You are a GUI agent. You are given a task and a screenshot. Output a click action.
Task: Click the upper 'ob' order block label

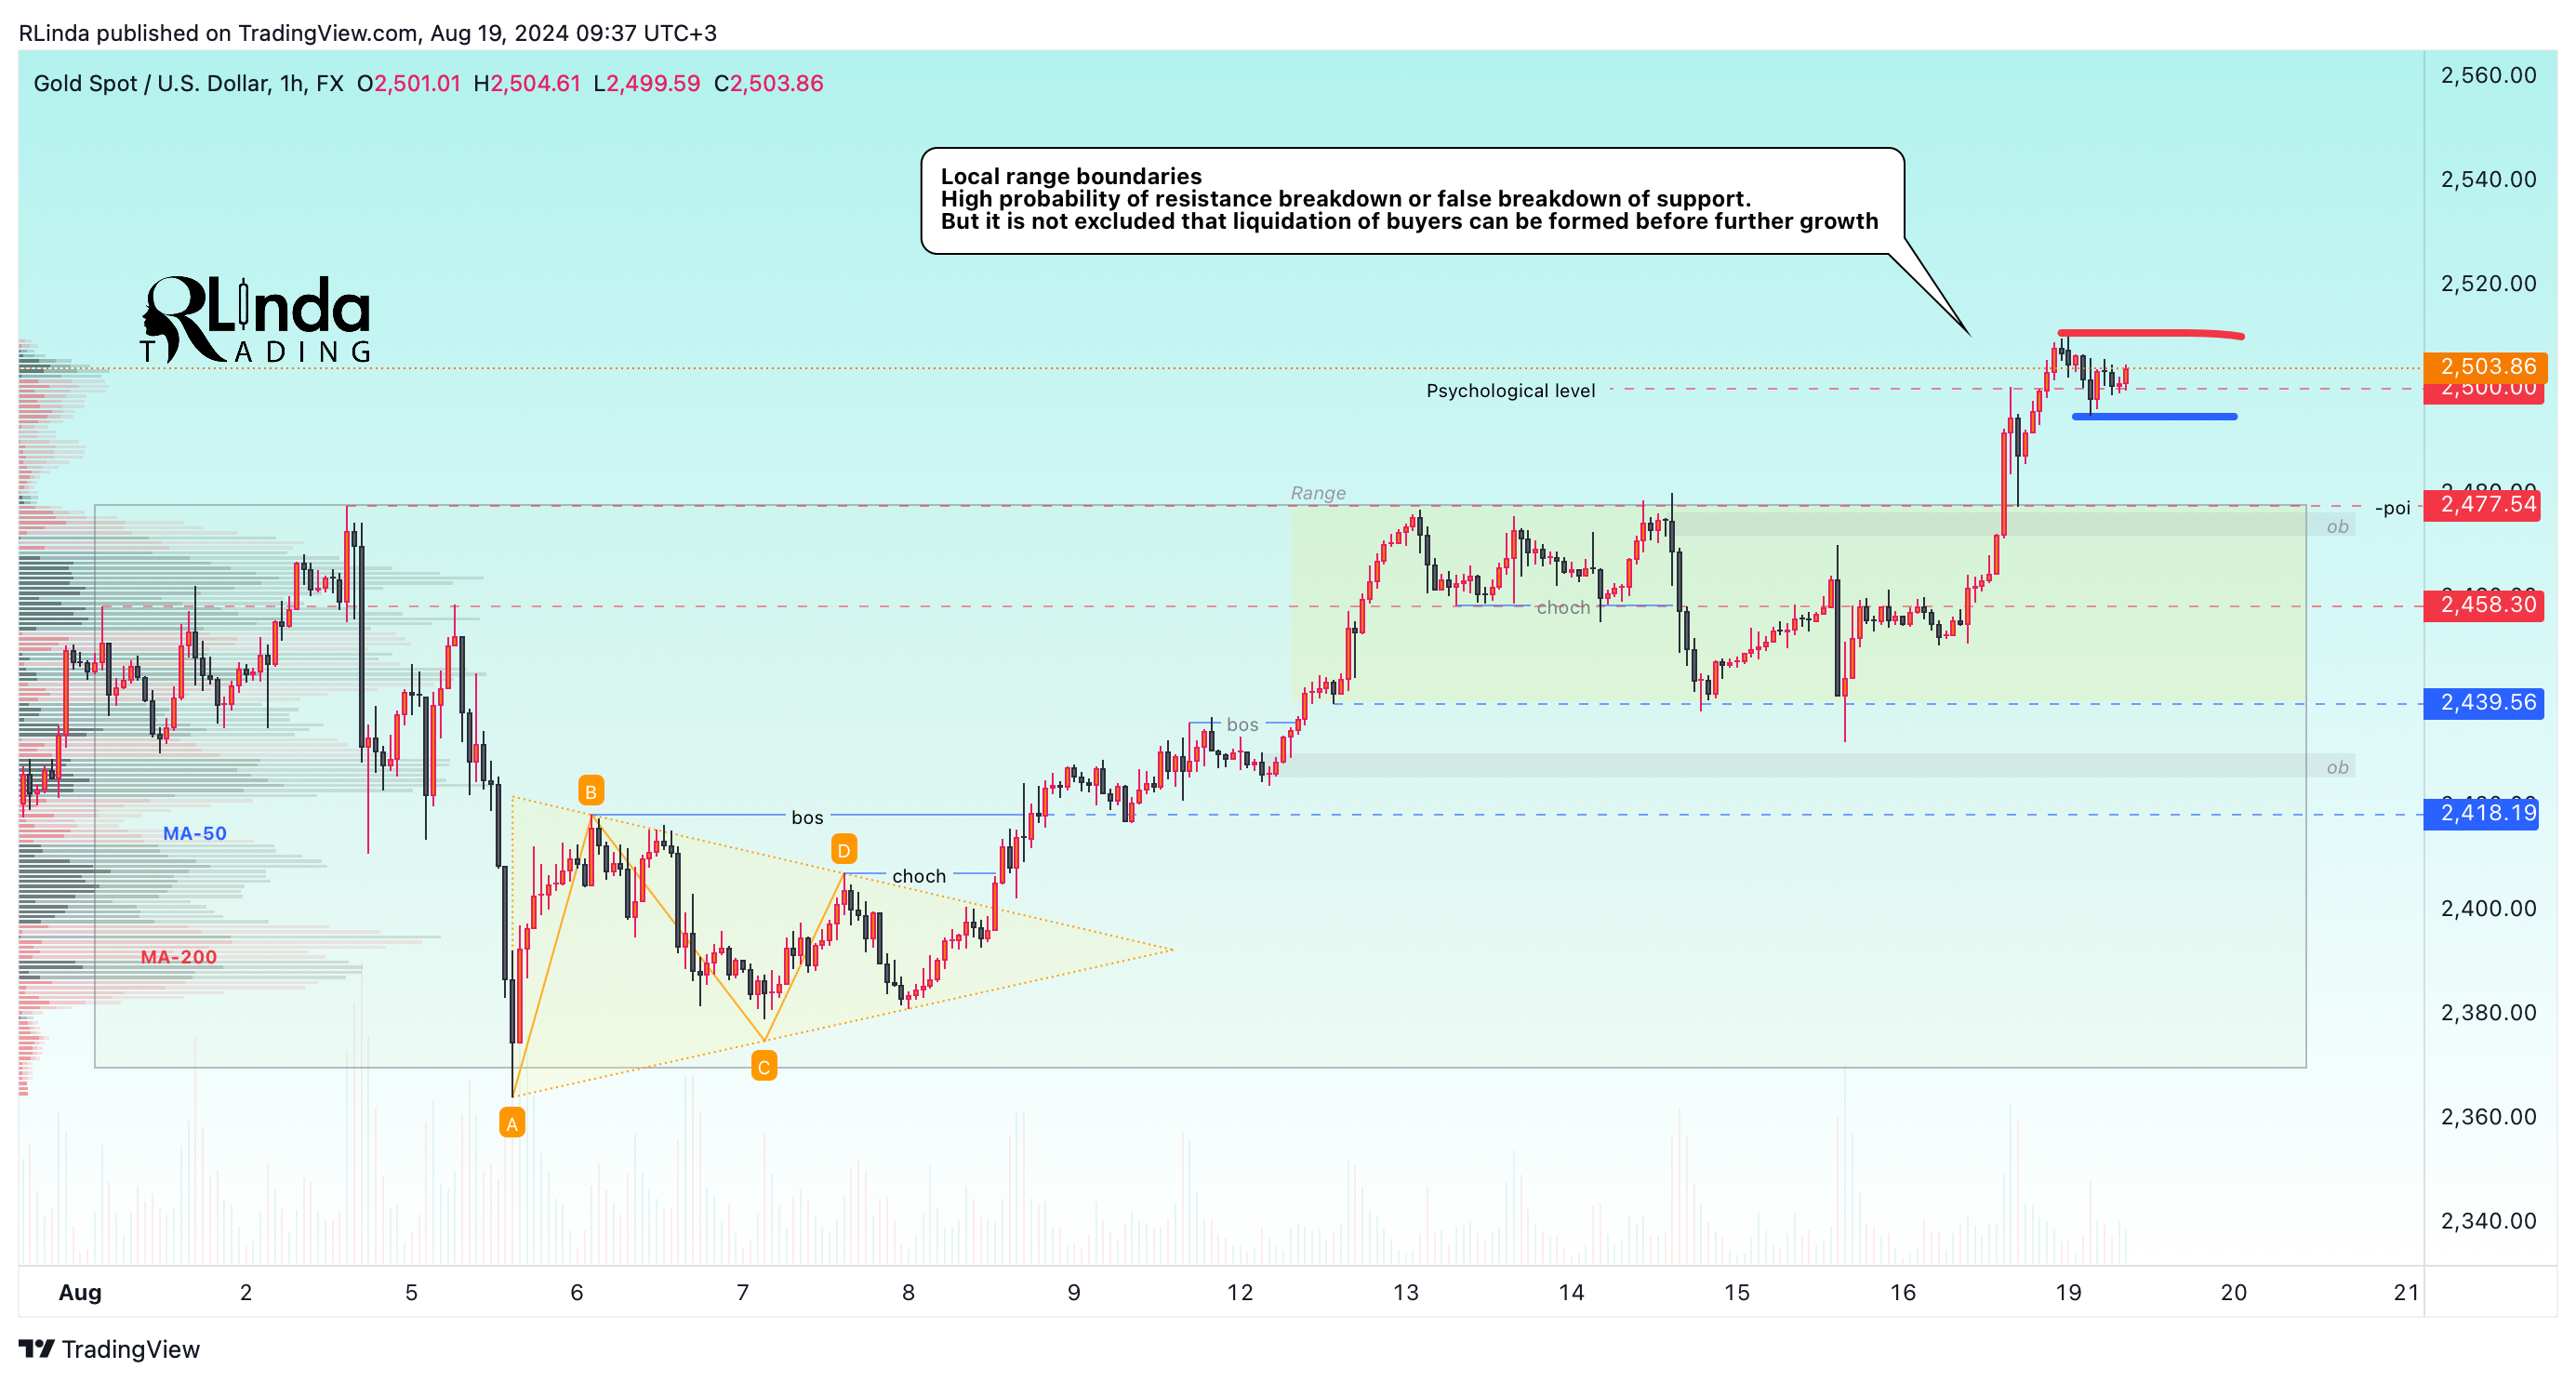click(x=2337, y=526)
